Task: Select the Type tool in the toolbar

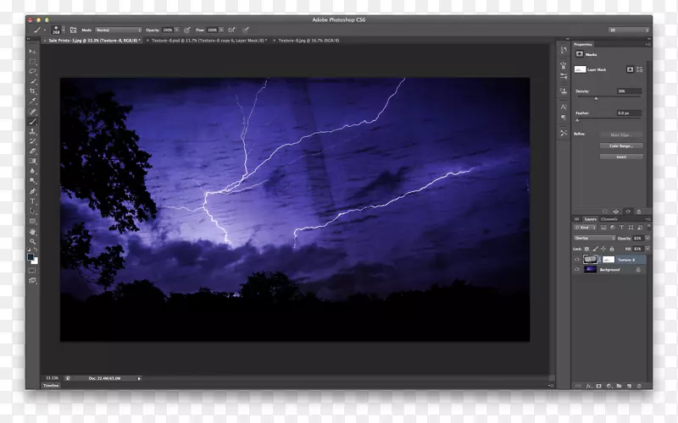Action: coord(33,201)
